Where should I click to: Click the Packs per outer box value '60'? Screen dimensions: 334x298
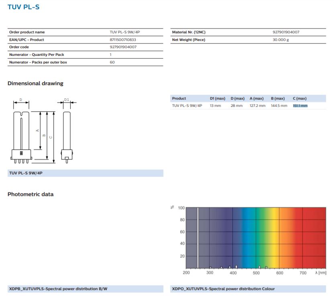[112, 62]
